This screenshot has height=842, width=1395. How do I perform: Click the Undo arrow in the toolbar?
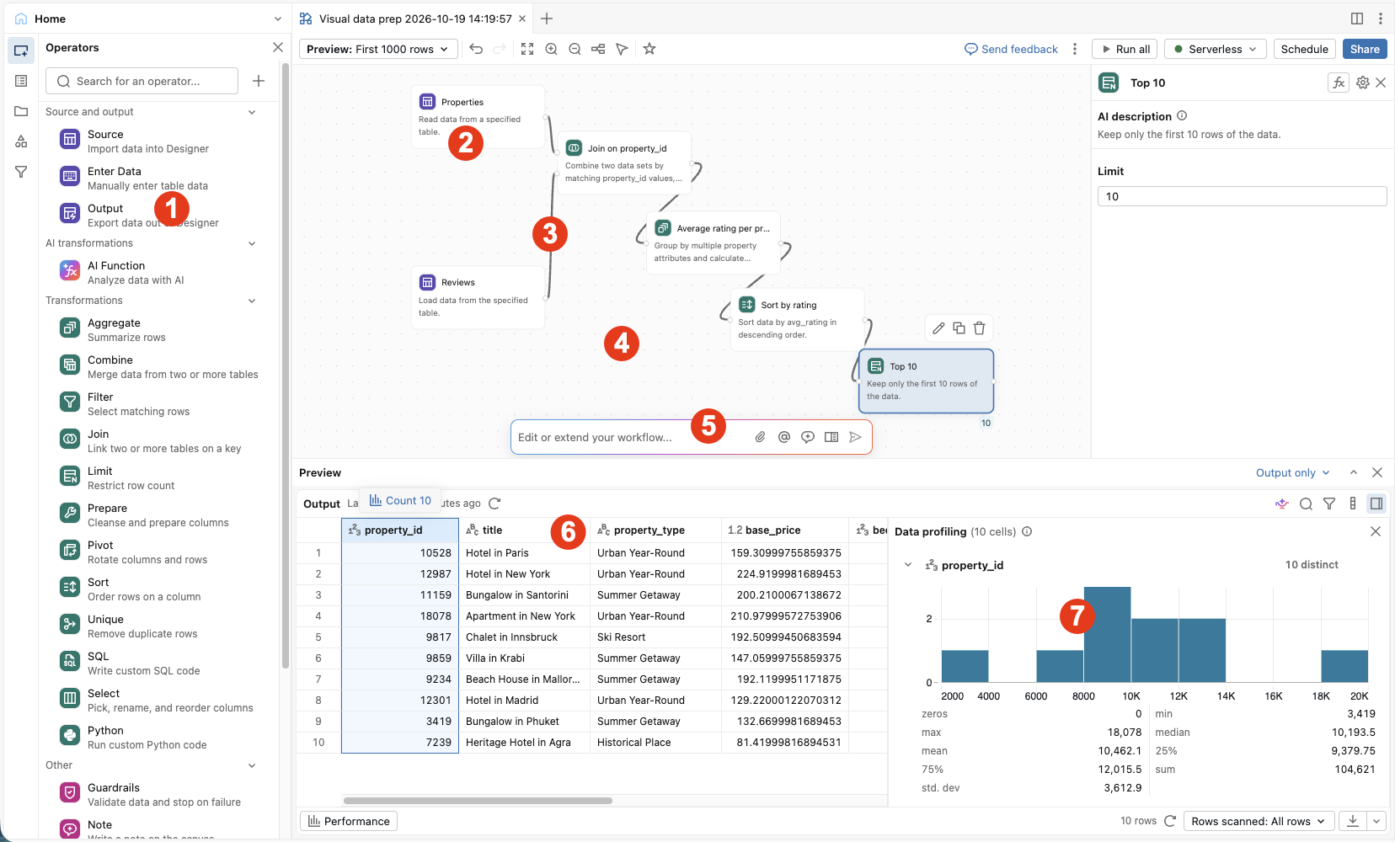coord(476,49)
